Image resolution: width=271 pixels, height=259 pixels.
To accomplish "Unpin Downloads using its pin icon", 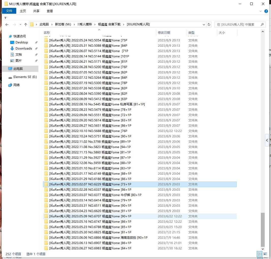I will point(36,48).
